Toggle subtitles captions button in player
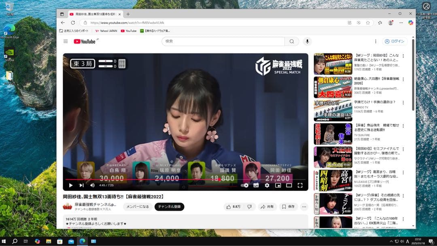Image resolution: width=437 pixels, height=246 pixels. point(256,186)
